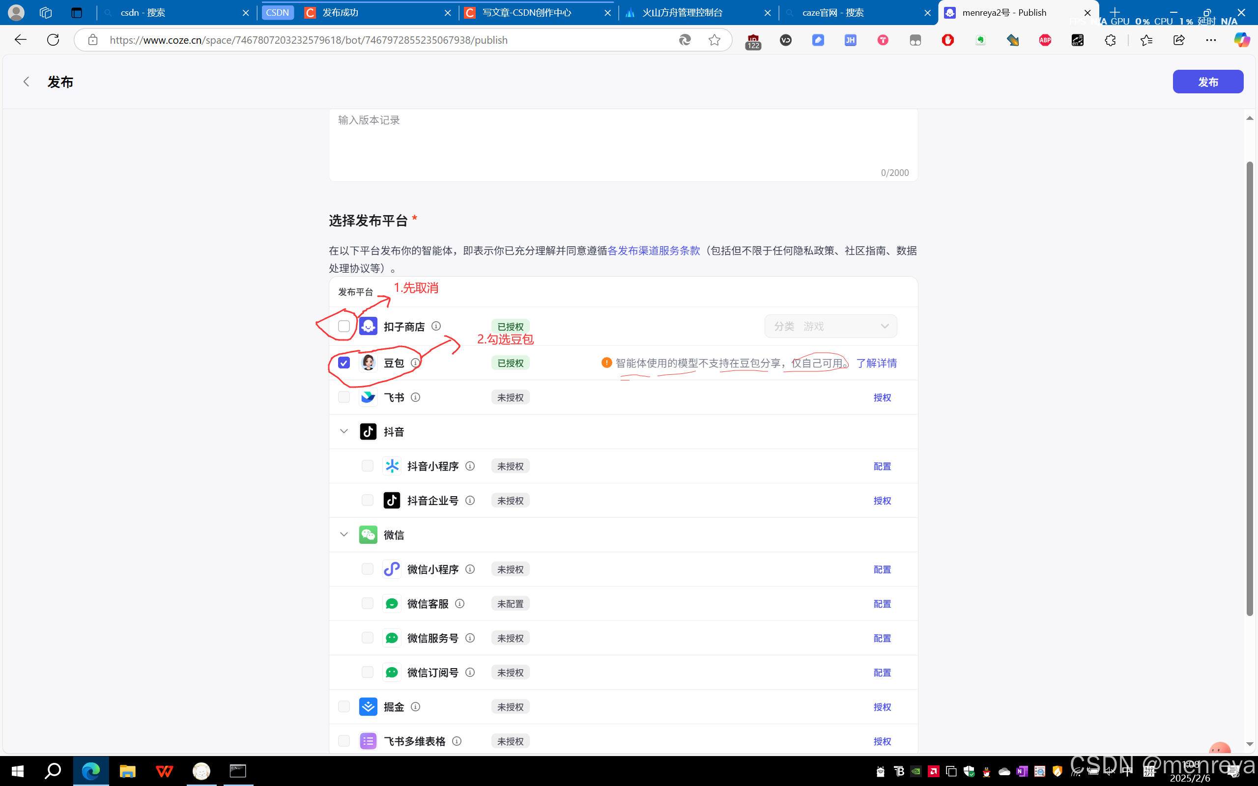Tick the 掘金 platform checkbox
Screen dimensions: 1258x786
343,706
